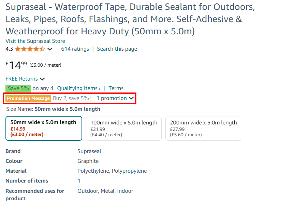Click the star rating icons
This screenshot has height=205, width=281.
[x=30, y=49]
